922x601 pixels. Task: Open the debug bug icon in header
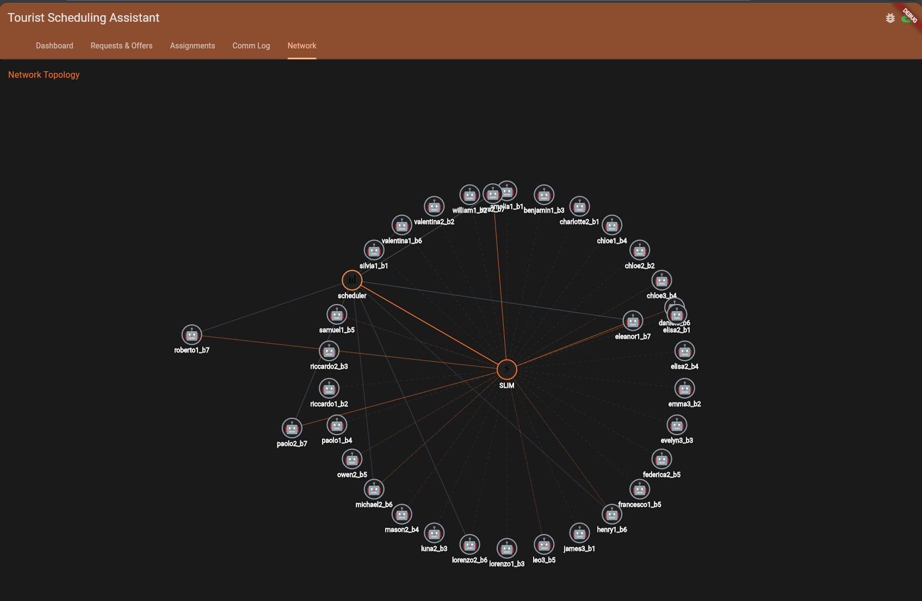[x=890, y=17]
